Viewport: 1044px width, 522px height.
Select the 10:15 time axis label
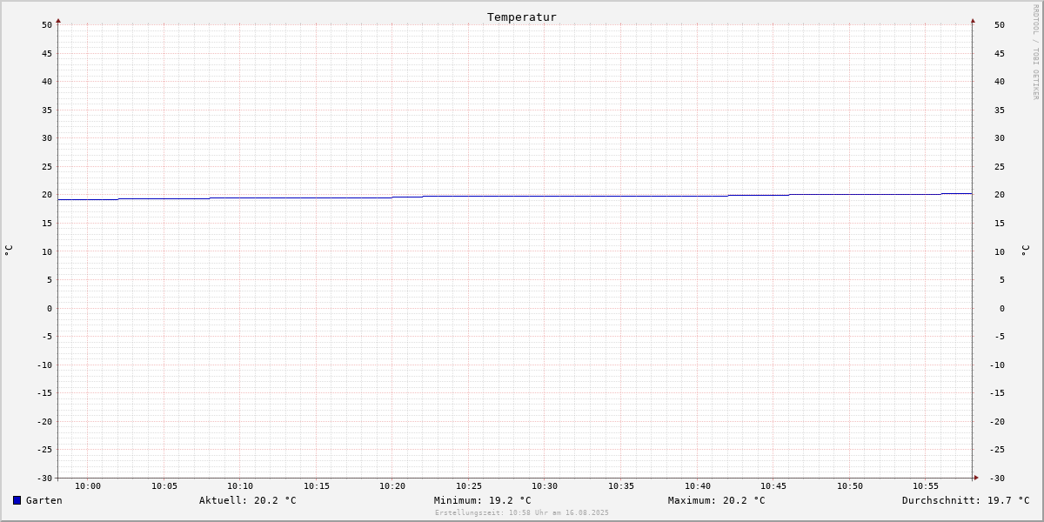(x=317, y=485)
